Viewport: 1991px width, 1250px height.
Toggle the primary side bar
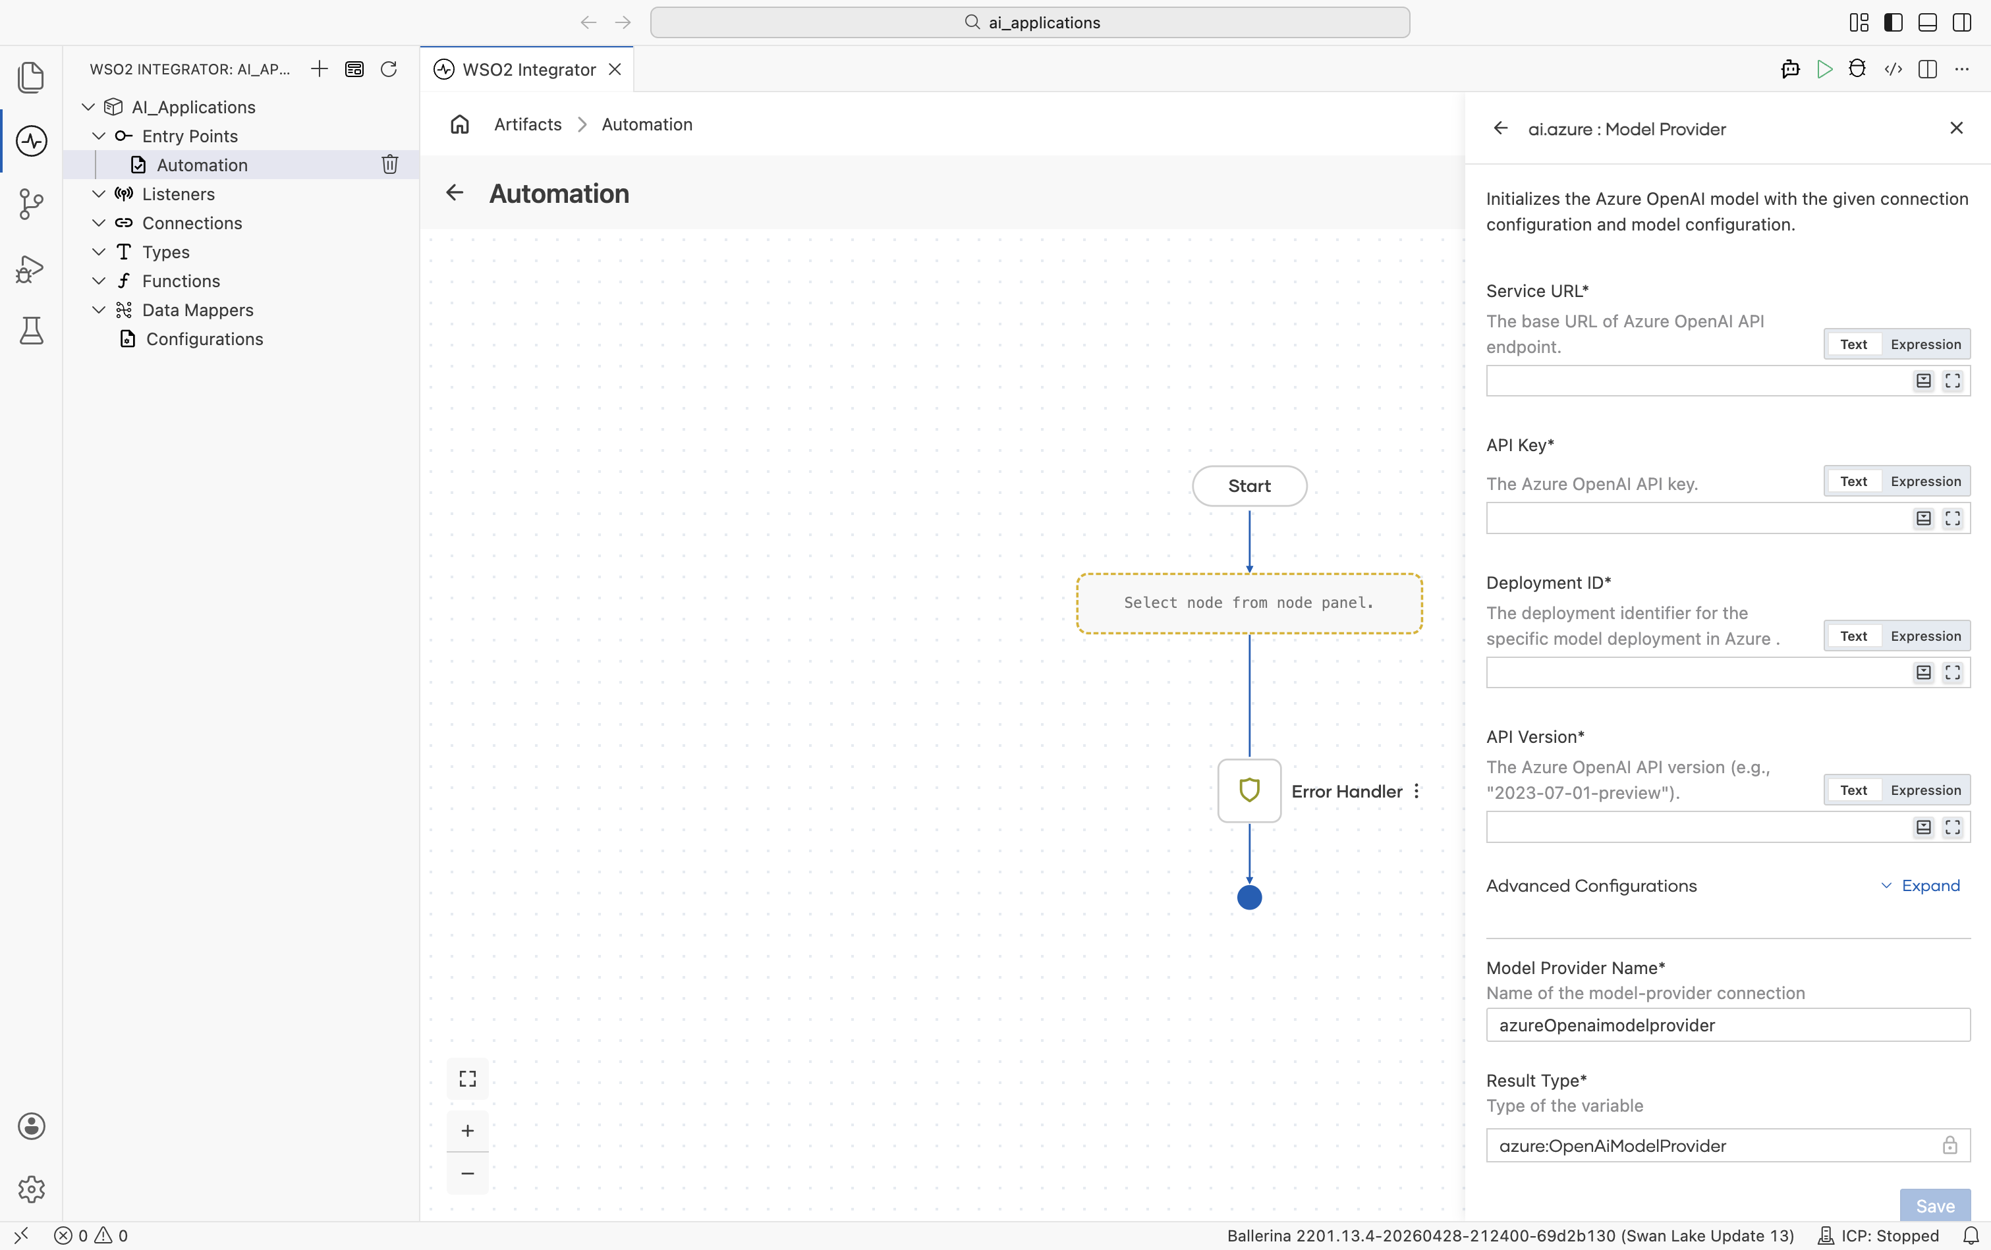(x=1893, y=22)
